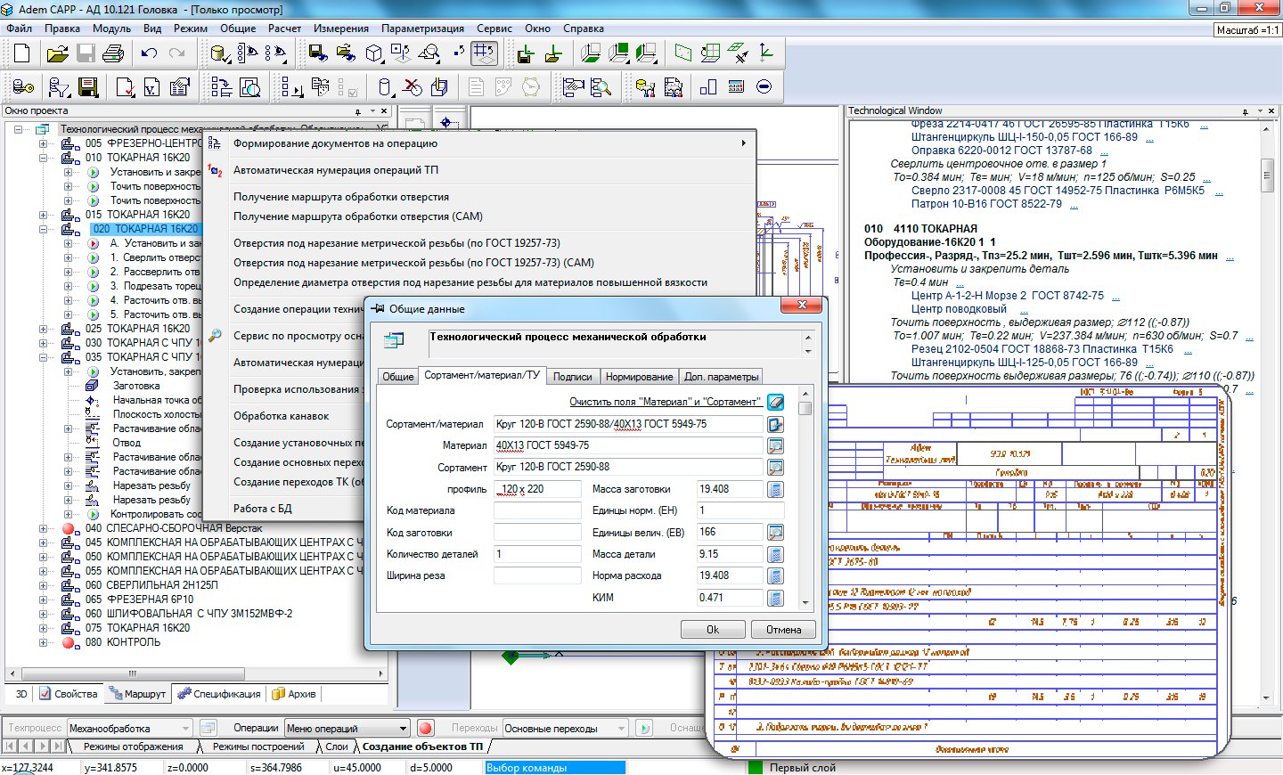The height and width of the screenshot is (775, 1283).
Task: Open the Параметризация menu
Action: tap(422, 29)
